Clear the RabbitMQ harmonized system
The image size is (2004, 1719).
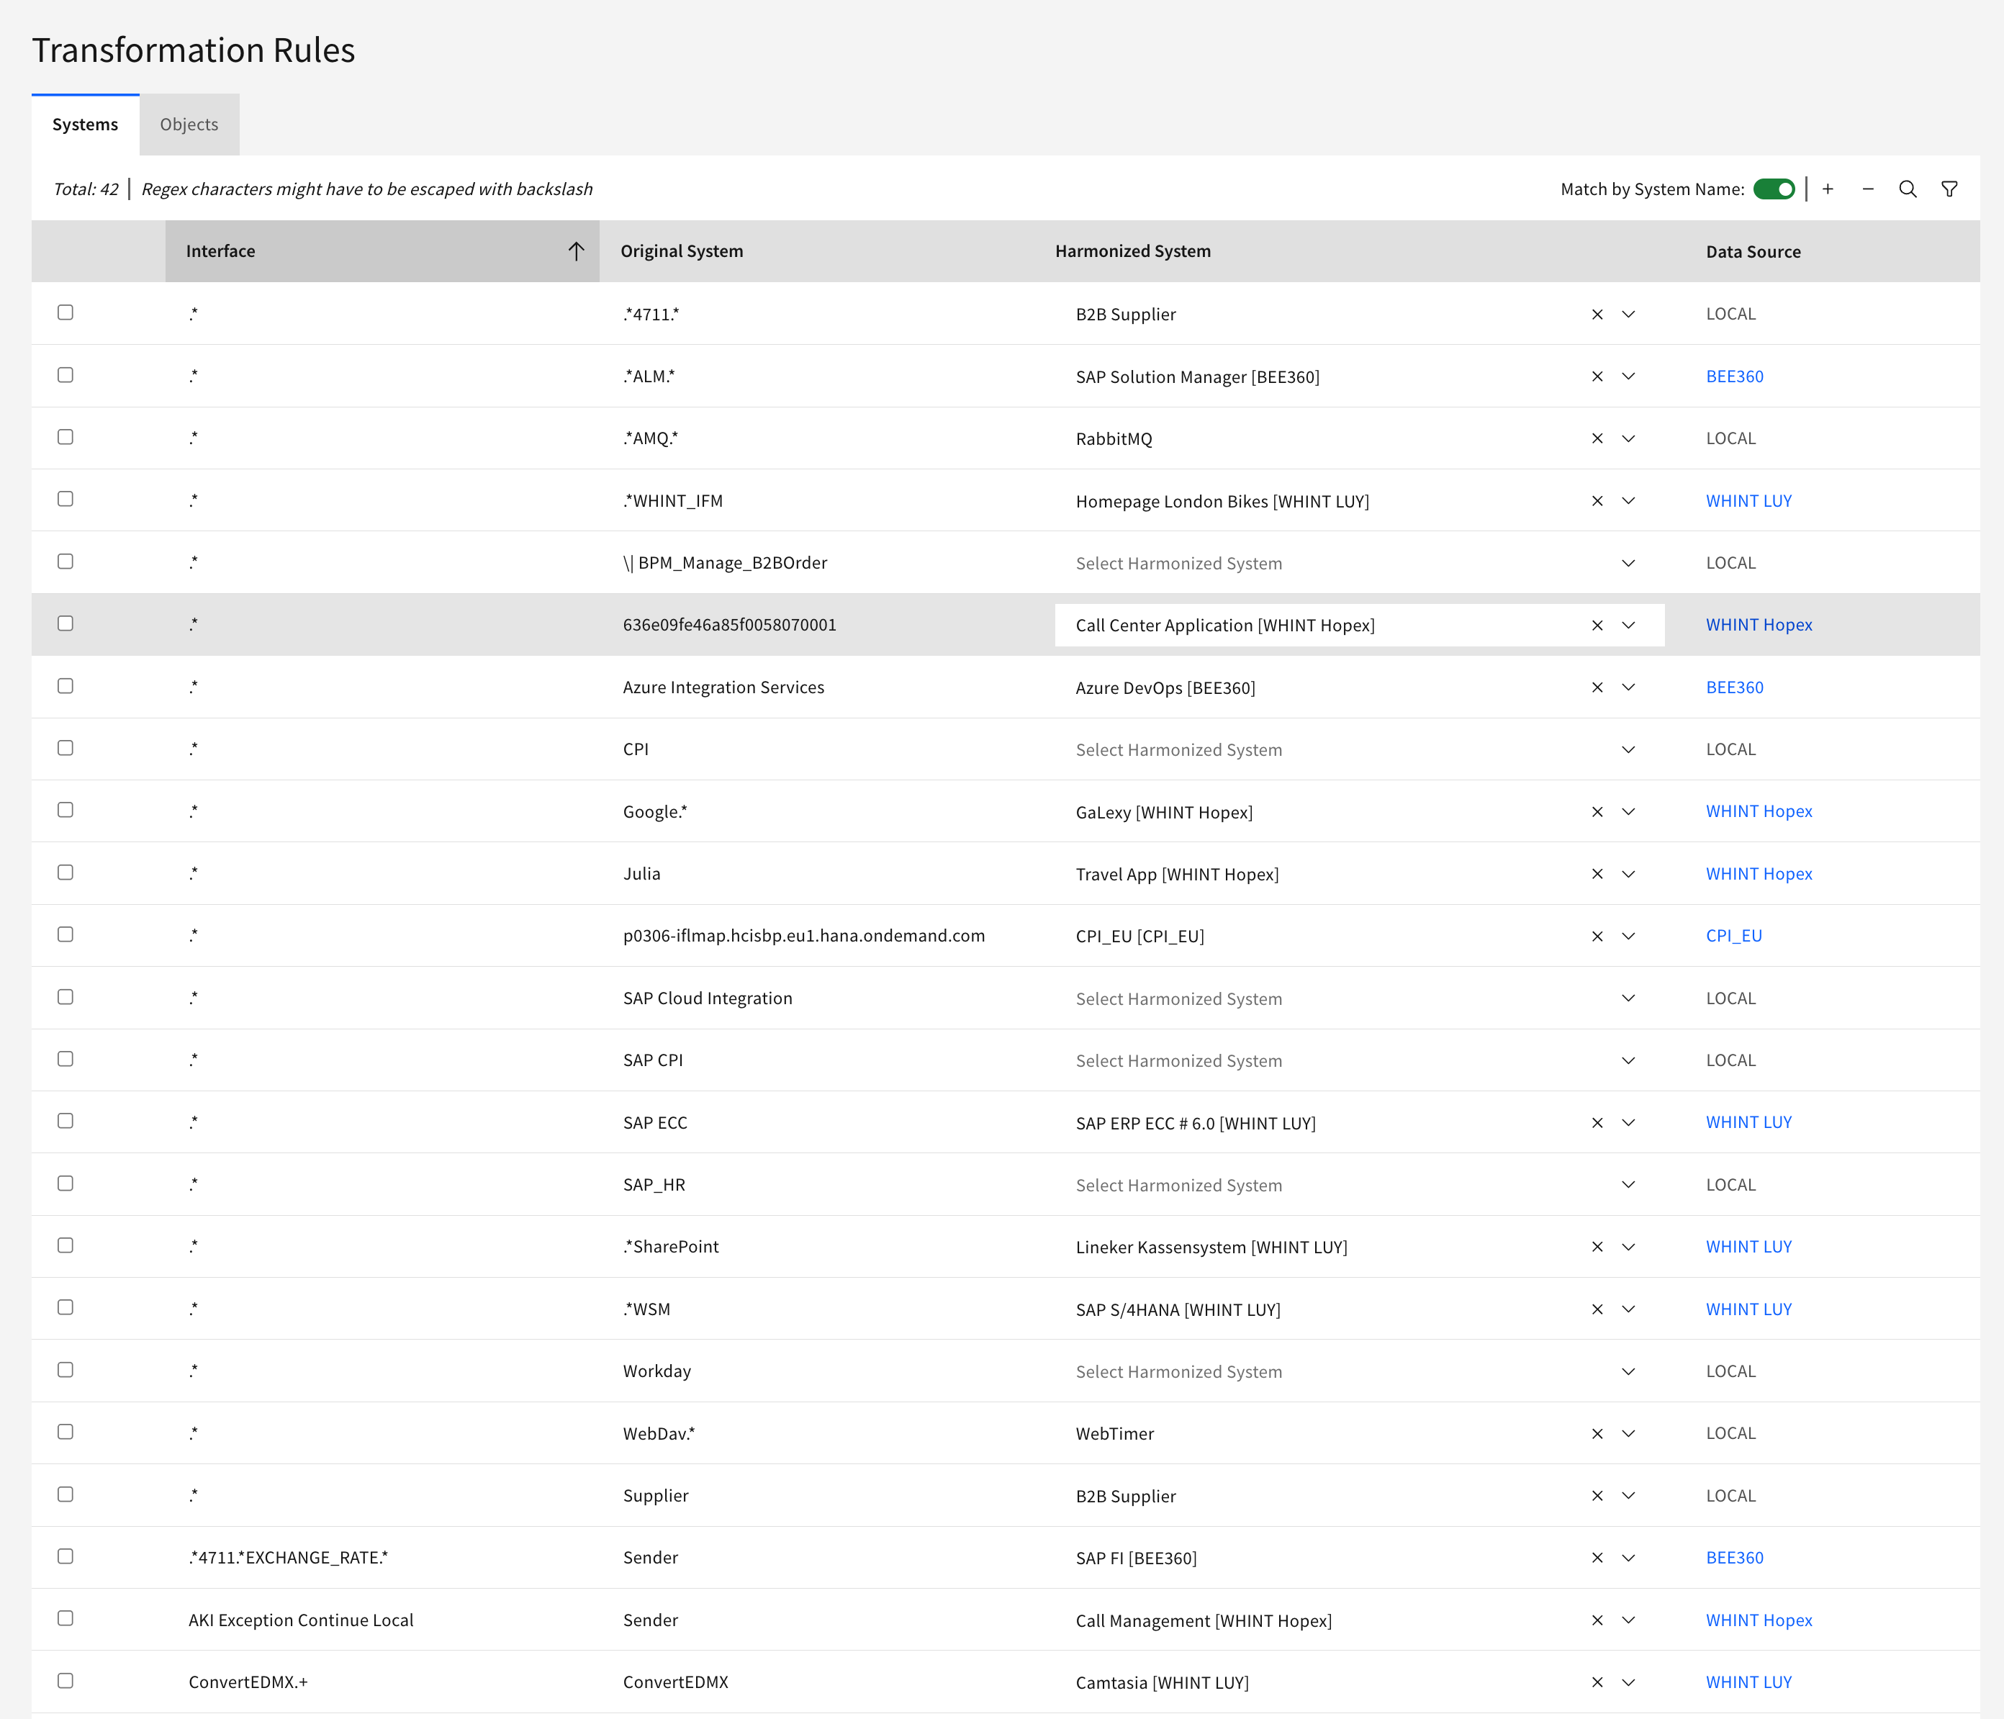1597,438
